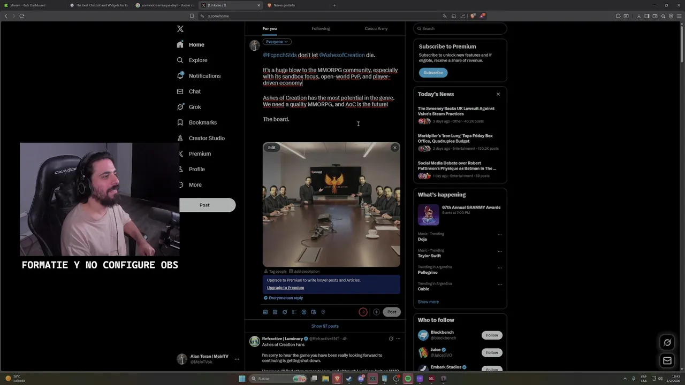685x385 pixels.
Task: Click the Windows Start button
Action: coord(242,379)
